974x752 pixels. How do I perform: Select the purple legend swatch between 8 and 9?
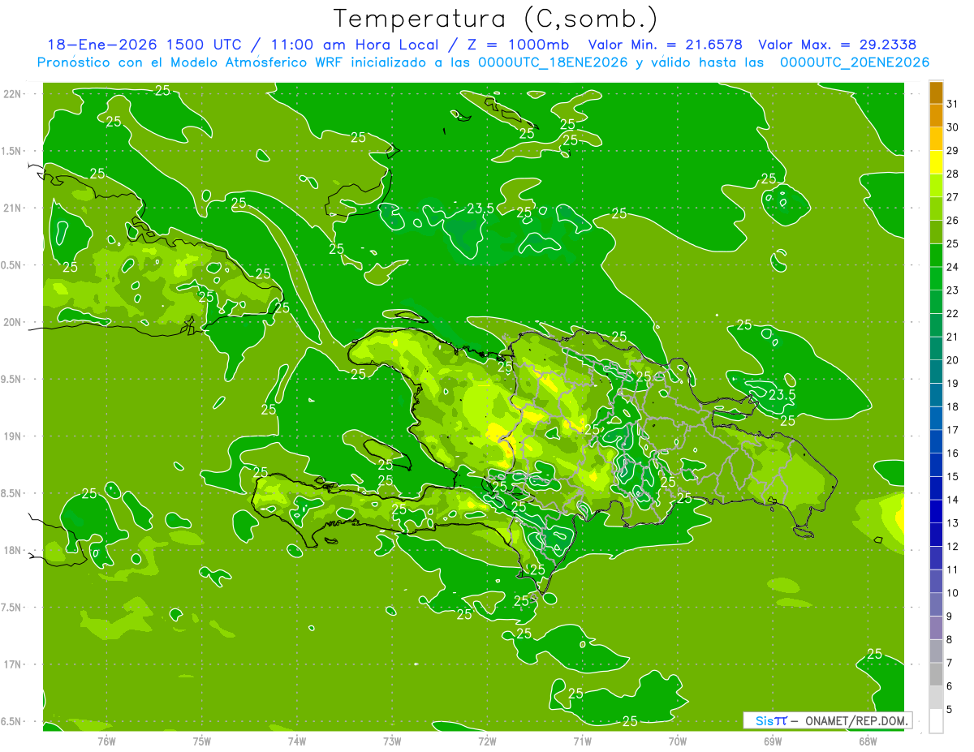pyautogui.click(x=936, y=628)
